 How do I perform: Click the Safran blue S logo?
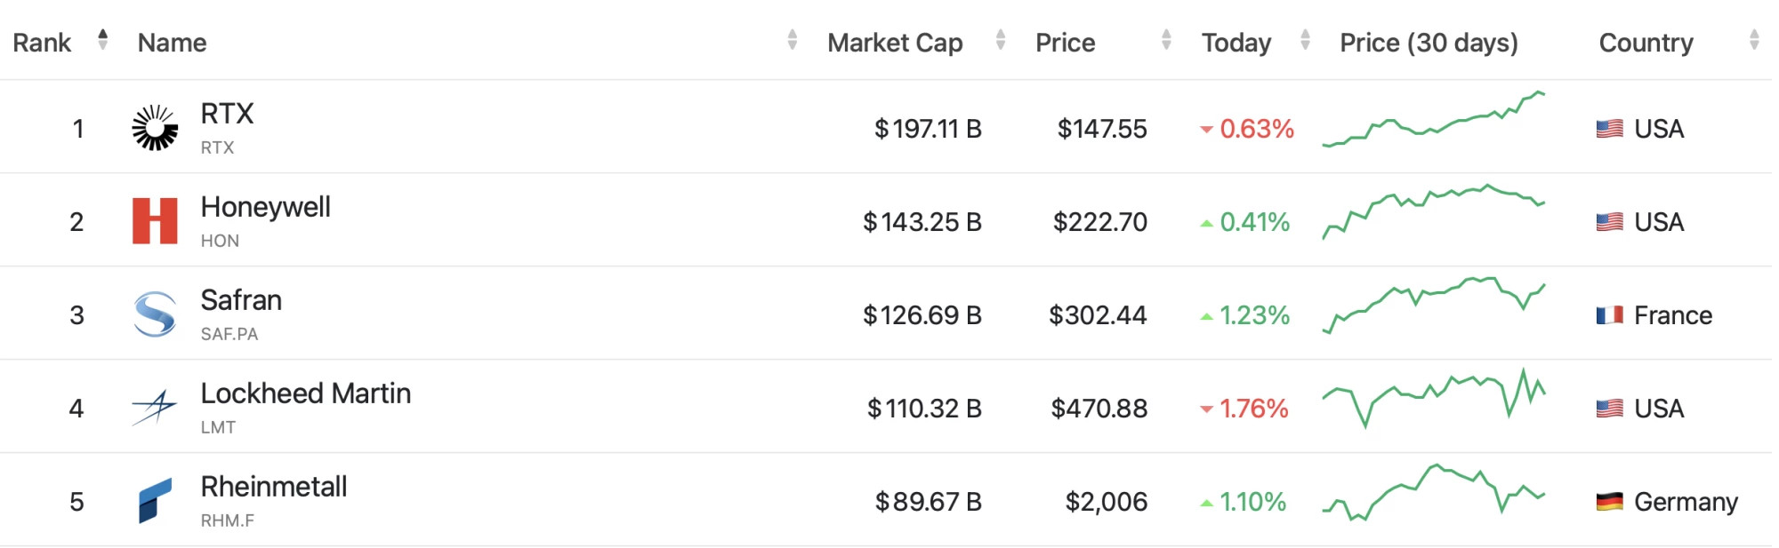[x=155, y=314]
